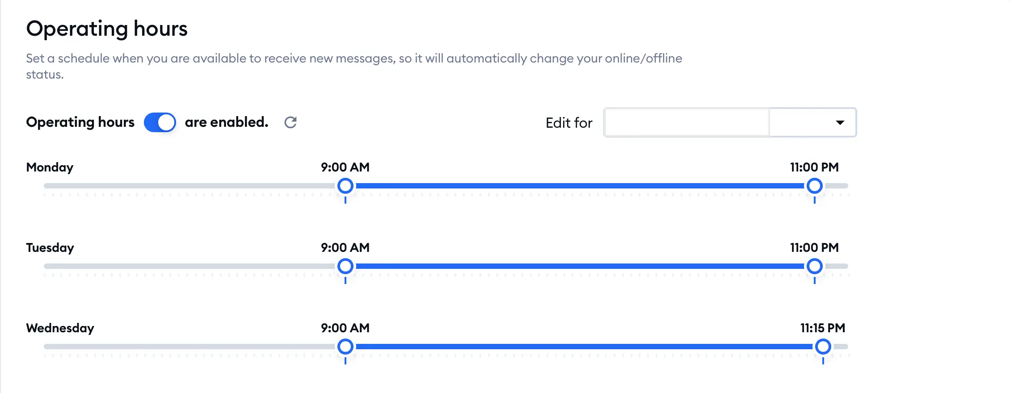Click the Operating hours heading
The image size is (1010, 393).
pos(108,29)
